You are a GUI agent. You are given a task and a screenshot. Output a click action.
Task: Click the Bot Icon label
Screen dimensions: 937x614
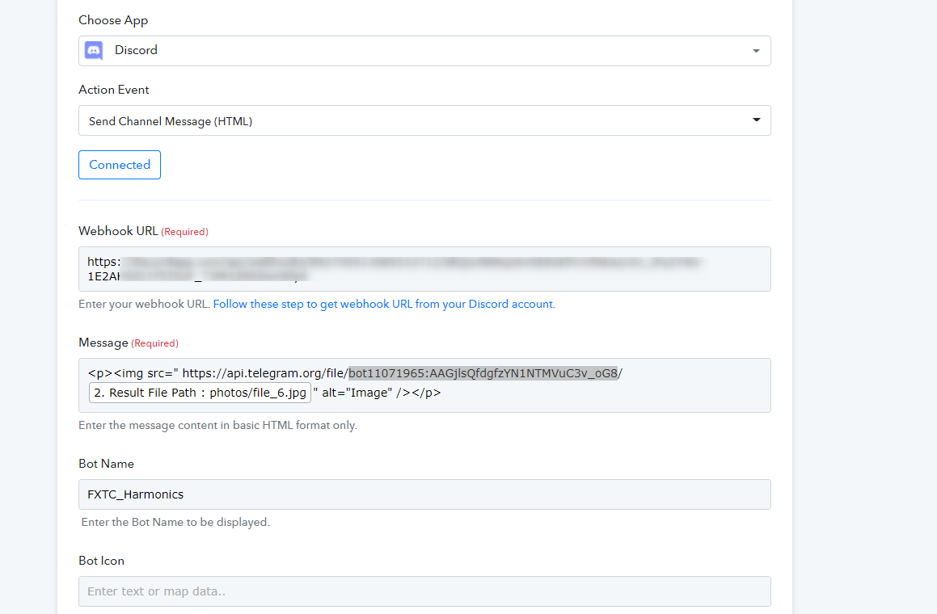(102, 561)
